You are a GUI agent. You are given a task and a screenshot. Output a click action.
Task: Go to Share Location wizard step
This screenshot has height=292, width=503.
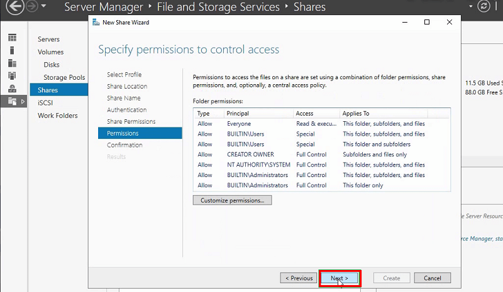click(127, 86)
